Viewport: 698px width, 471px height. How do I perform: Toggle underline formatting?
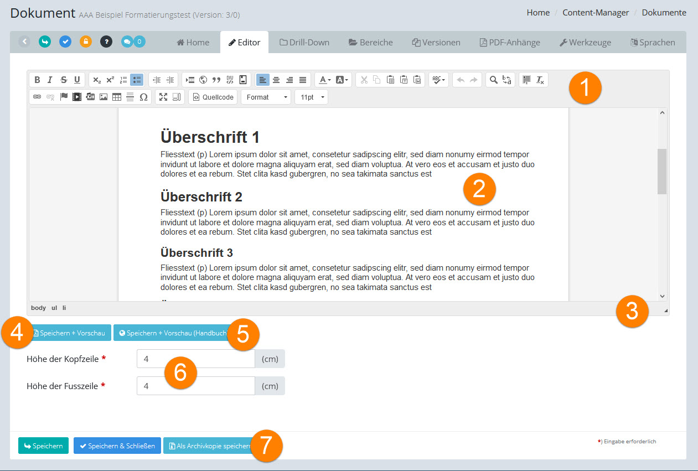click(x=77, y=80)
